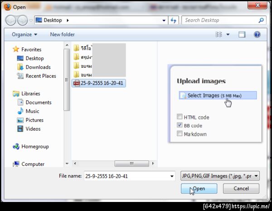Screen dimensions: 272x211
Task: Uncheck the BB code checkbox
Action: [180, 125]
